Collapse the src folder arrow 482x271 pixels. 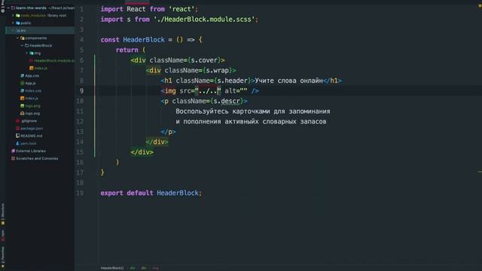13,30
